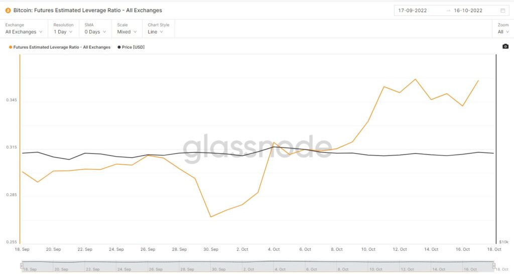Click the left handle of range navigator

click(22, 265)
